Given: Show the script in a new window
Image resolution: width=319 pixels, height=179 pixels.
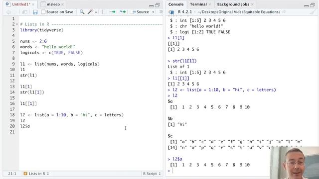Looking at the screenshot, I should [24, 12].
